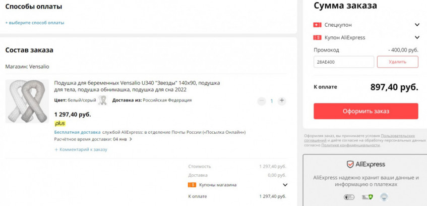Click the first payment security badge icon
The image size is (427, 206).
349,197
